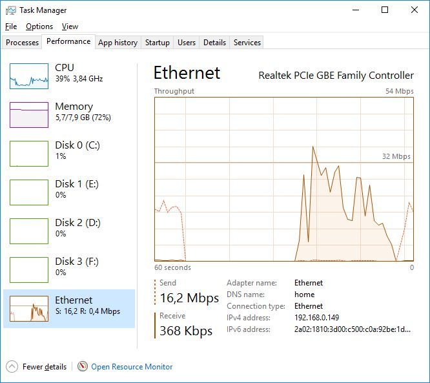Switch to the Services tab
The height and width of the screenshot is (383, 430).
(247, 43)
